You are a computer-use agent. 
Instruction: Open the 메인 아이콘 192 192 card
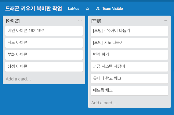[44, 31]
